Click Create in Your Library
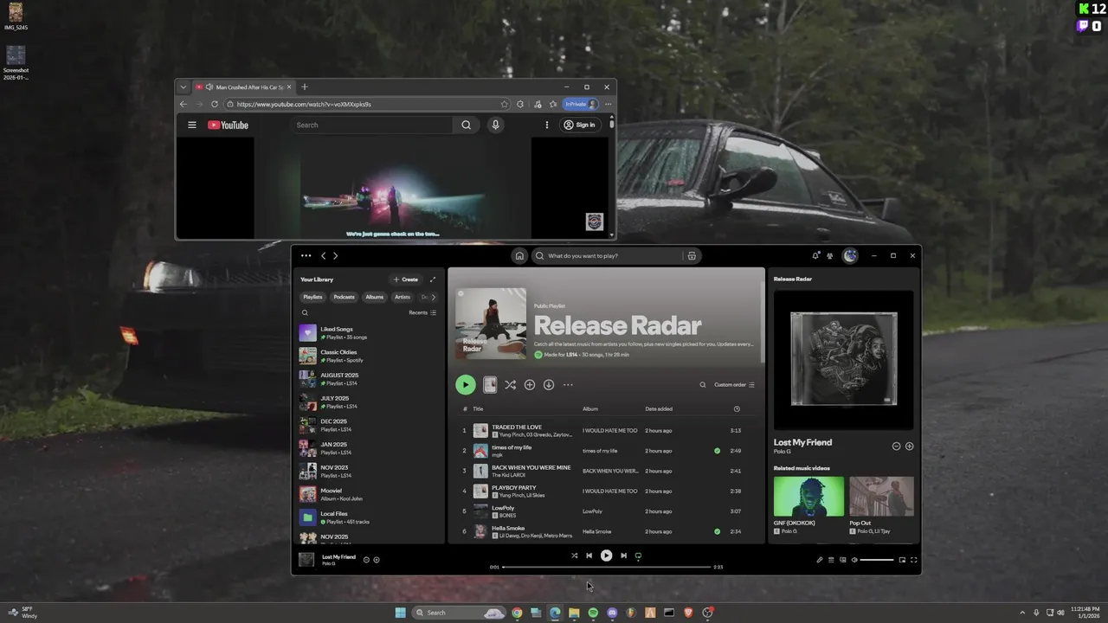The width and height of the screenshot is (1108, 623). click(x=405, y=279)
